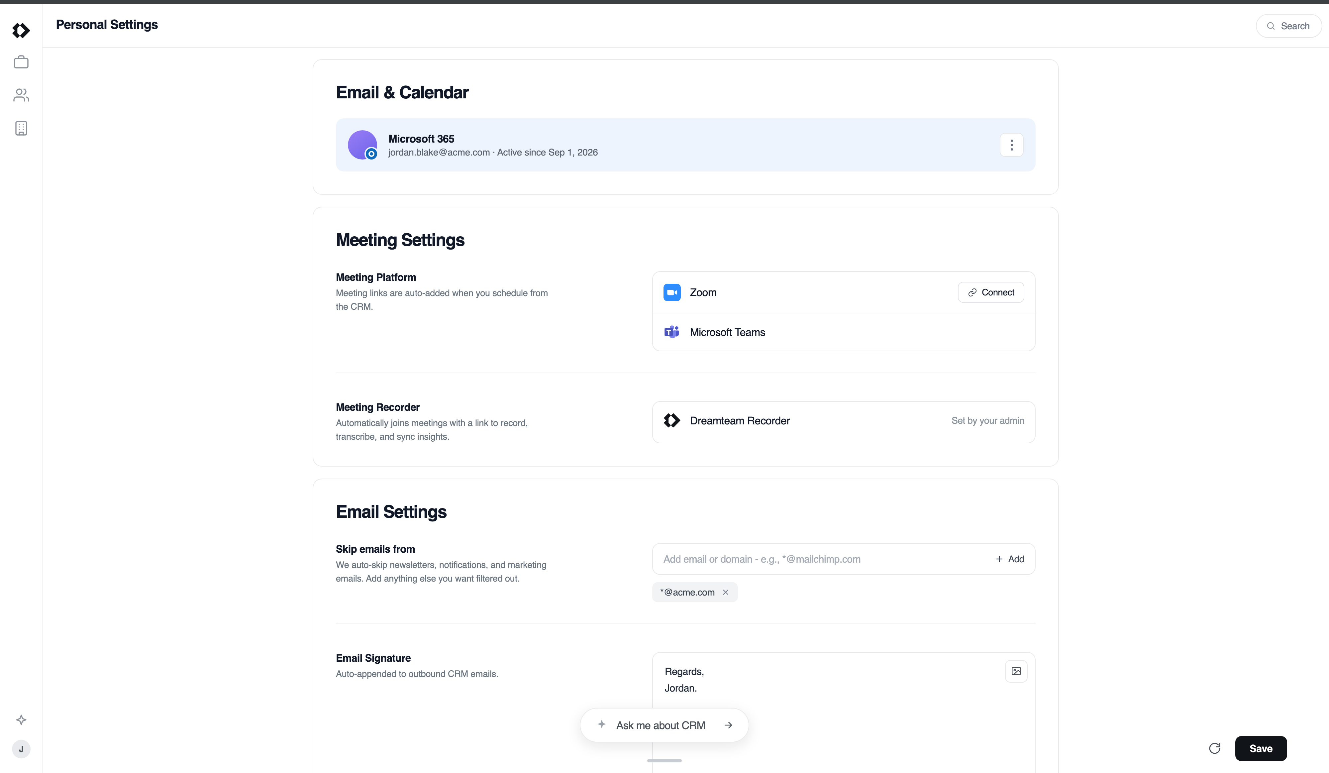Click the sparkle AI icon in the sidebar
The height and width of the screenshot is (773, 1329).
pyautogui.click(x=21, y=720)
